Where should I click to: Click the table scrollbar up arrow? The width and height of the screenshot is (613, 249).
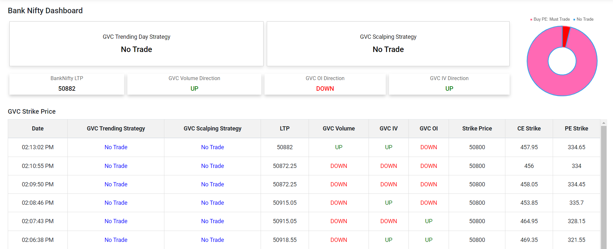point(604,123)
